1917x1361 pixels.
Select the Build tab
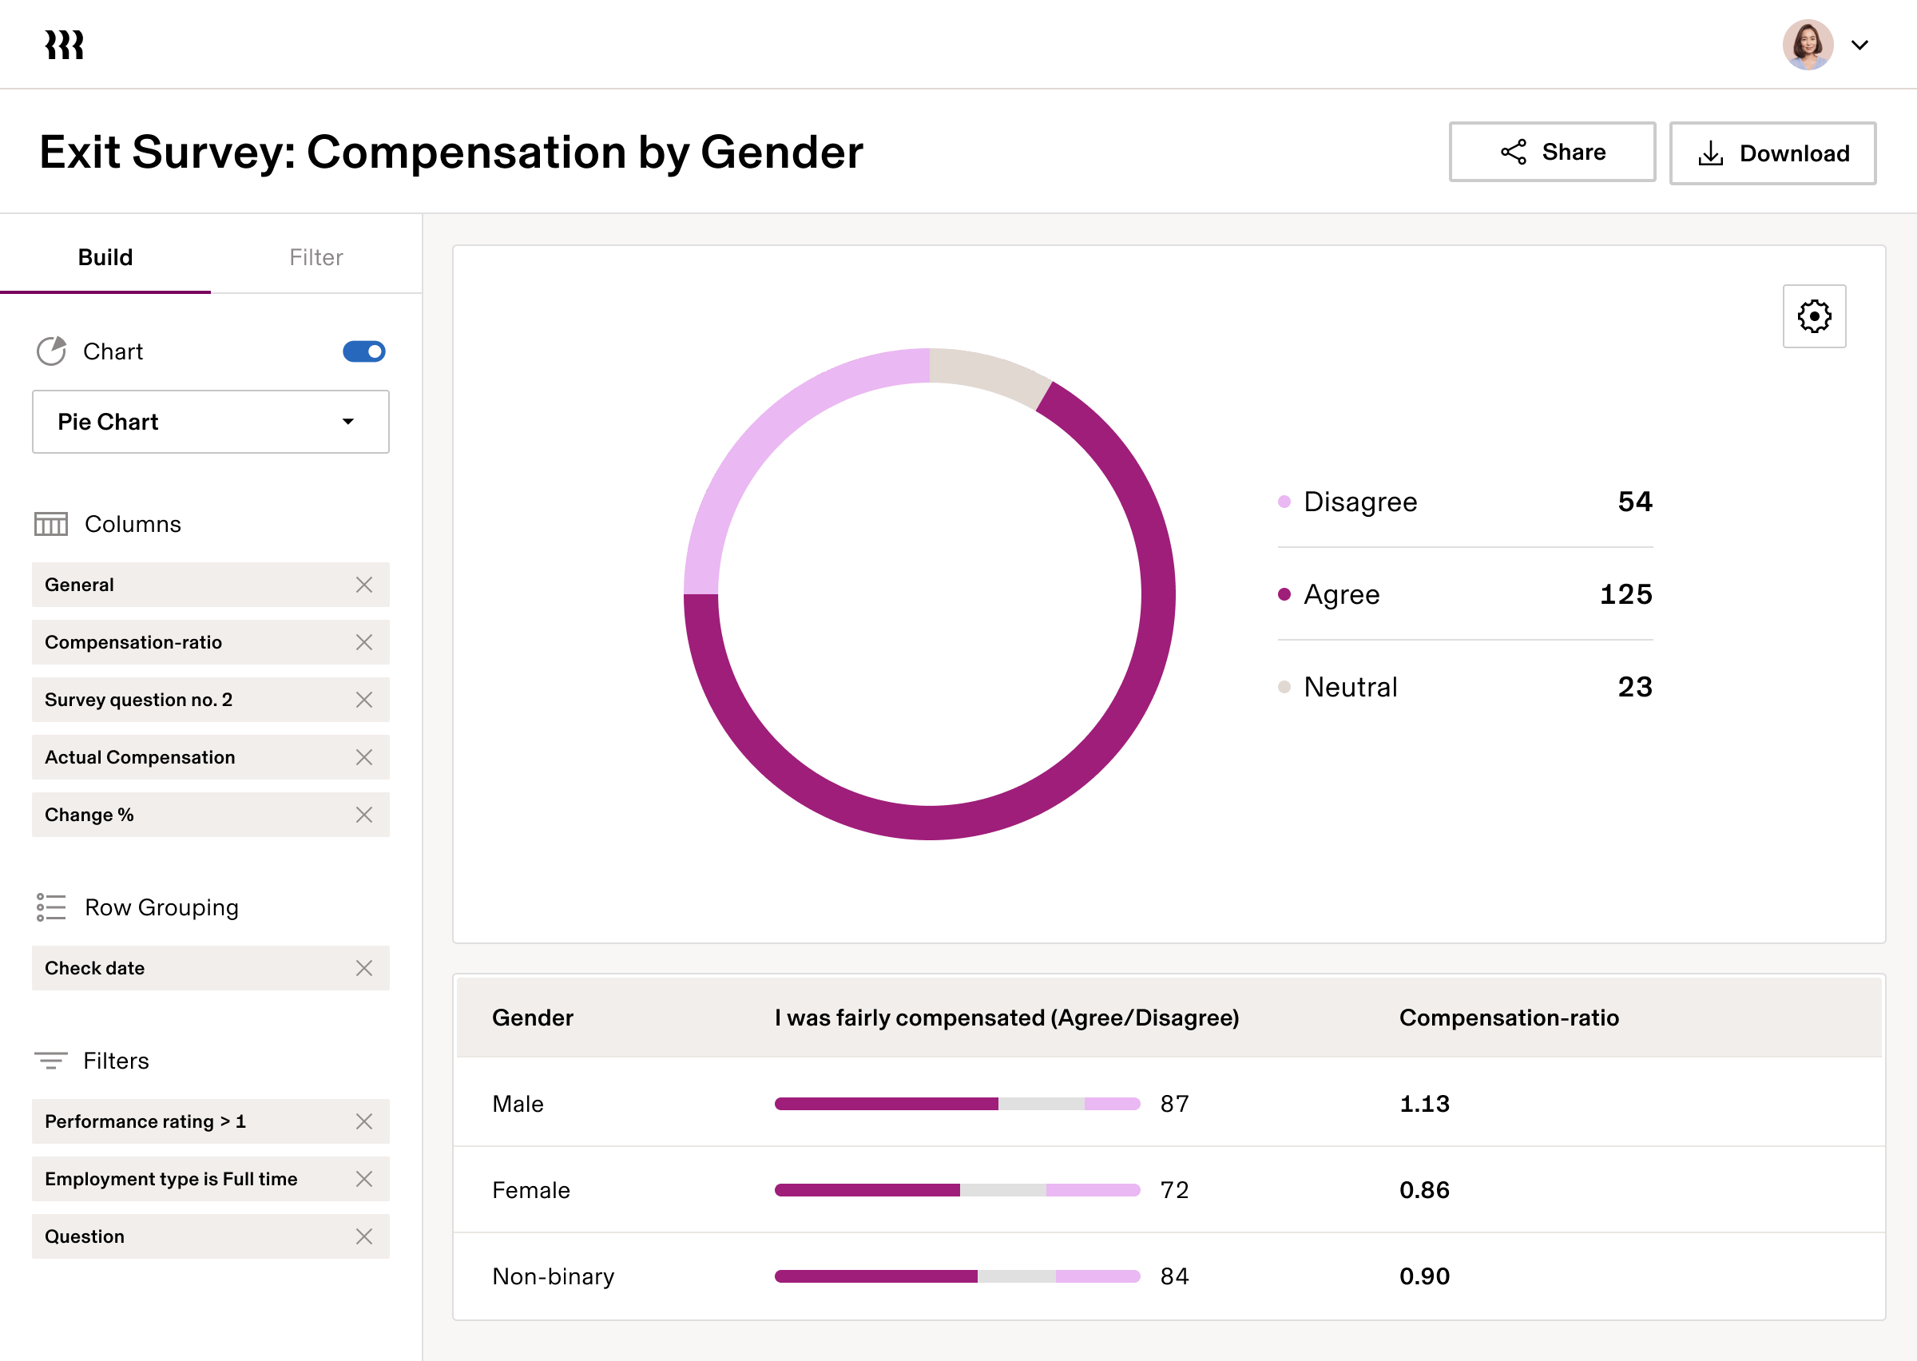pos(105,256)
